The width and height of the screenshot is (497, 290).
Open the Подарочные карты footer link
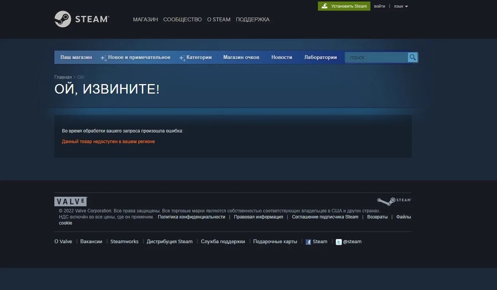(x=275, y=242)
